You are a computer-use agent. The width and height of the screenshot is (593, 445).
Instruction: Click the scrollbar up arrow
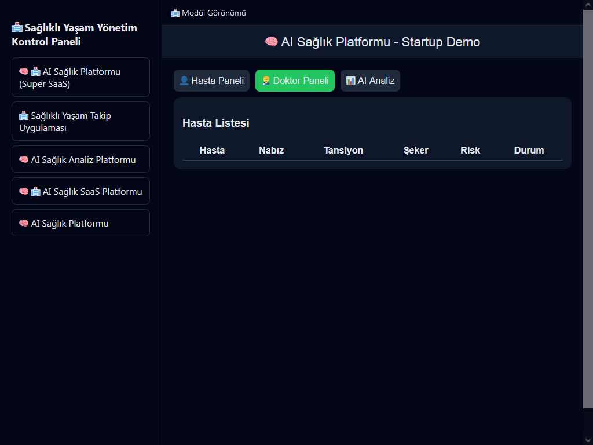tap(588, 5)
